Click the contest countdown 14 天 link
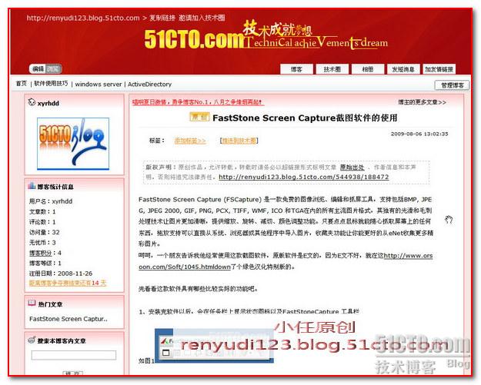This screenshot has height=385, width=481. click(x=68, y=283)
